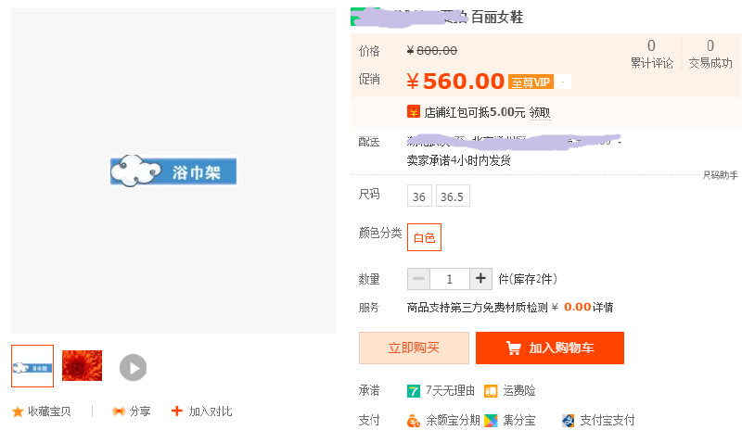The height and width of the screenshot is (443, 742).
Task: Expand the dropdown next to 至尊VIP badge
Action: tap(563, 82)
